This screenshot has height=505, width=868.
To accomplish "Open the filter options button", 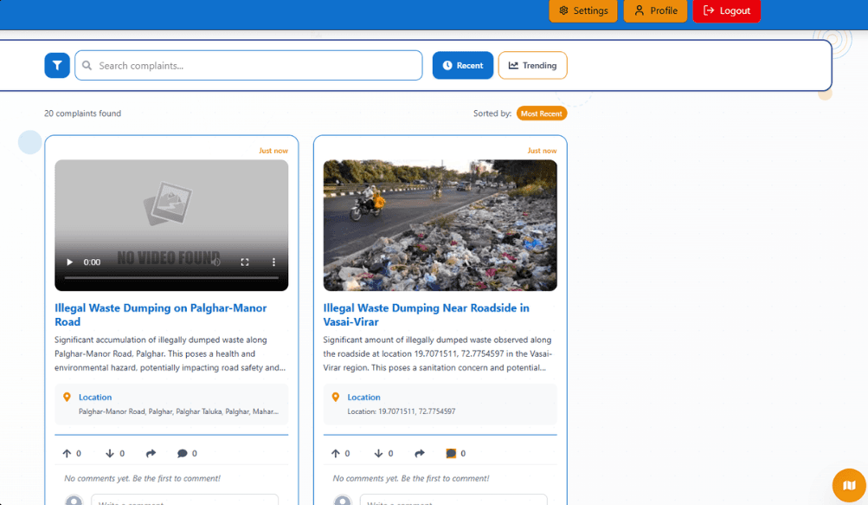I will (57, 65).
